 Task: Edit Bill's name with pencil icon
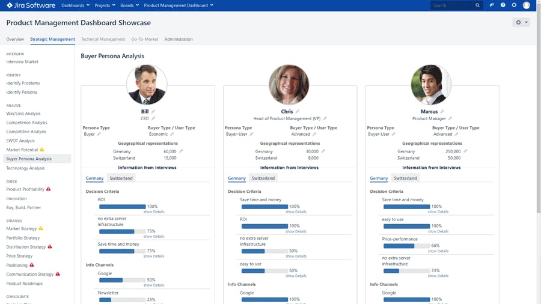pyautogui.click(x=153, y=112)
